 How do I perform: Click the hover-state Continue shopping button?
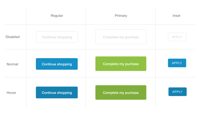pos(57,93)
